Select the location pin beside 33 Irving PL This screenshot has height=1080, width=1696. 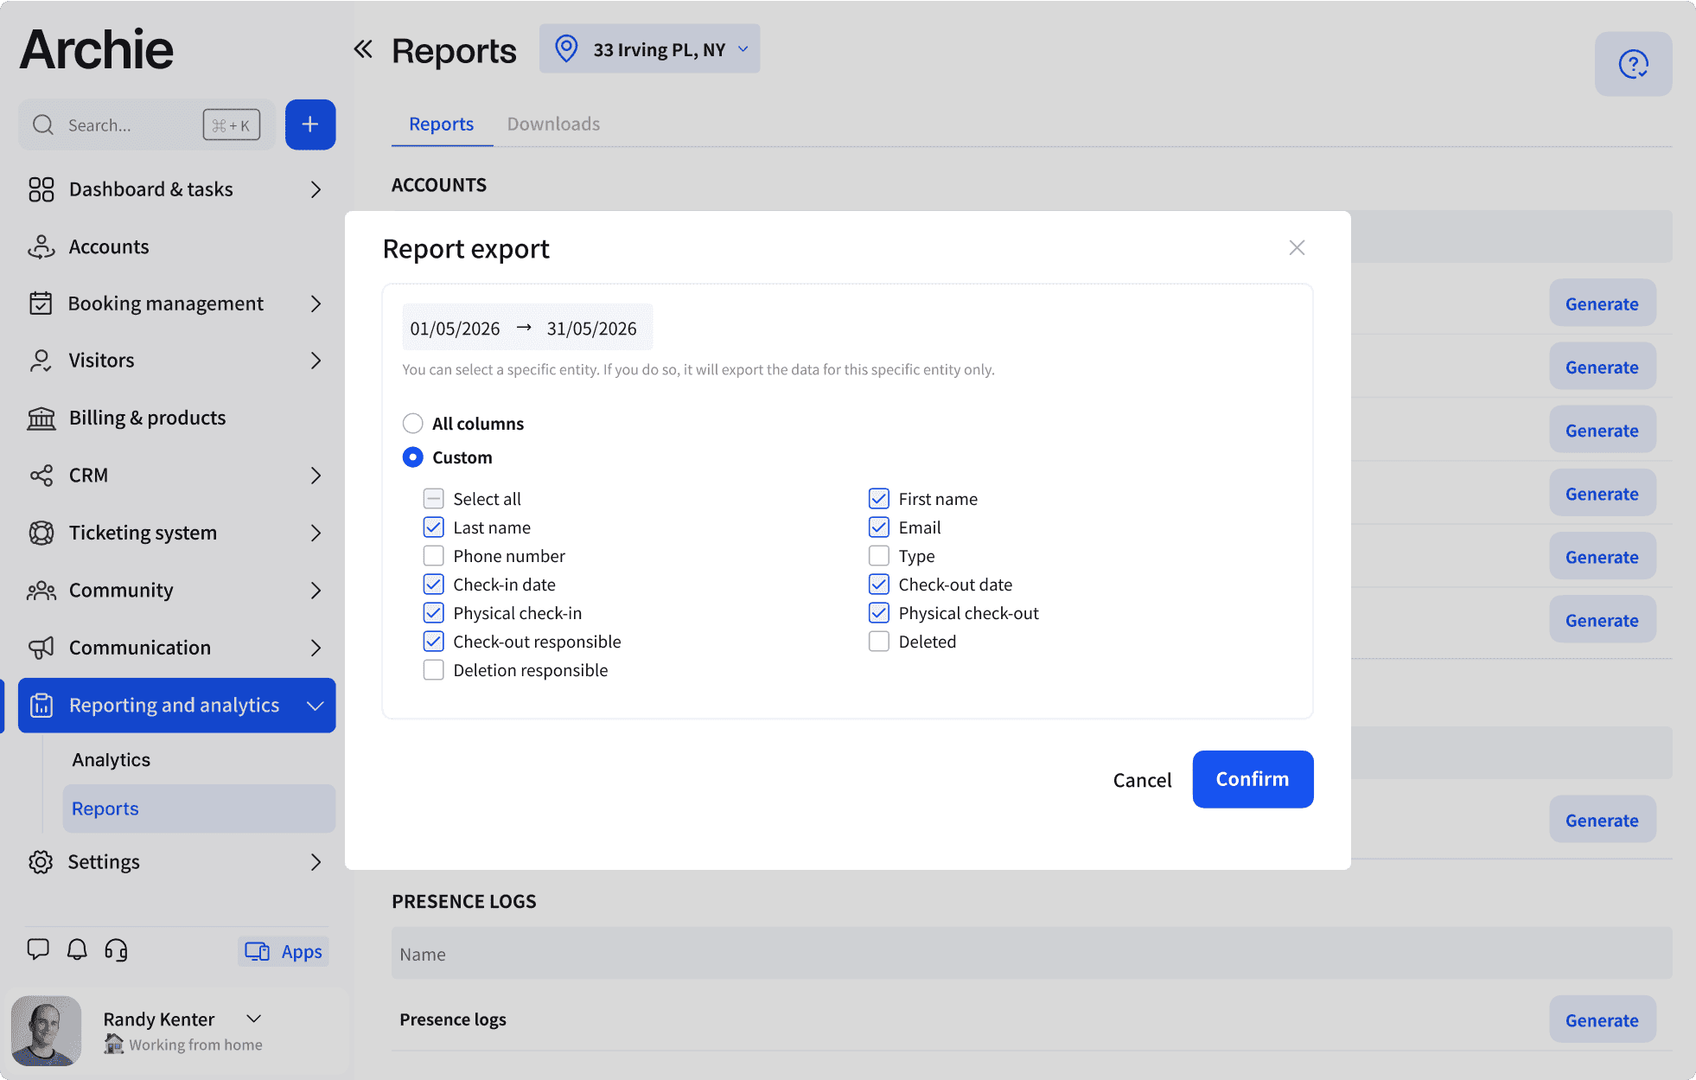[567, 48]
